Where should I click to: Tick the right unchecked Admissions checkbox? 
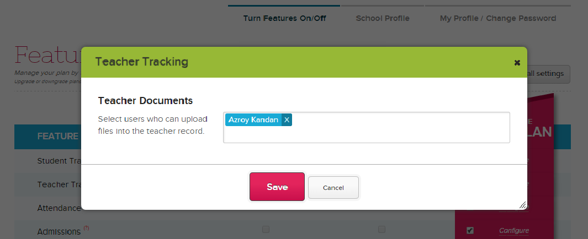[382, 229]
